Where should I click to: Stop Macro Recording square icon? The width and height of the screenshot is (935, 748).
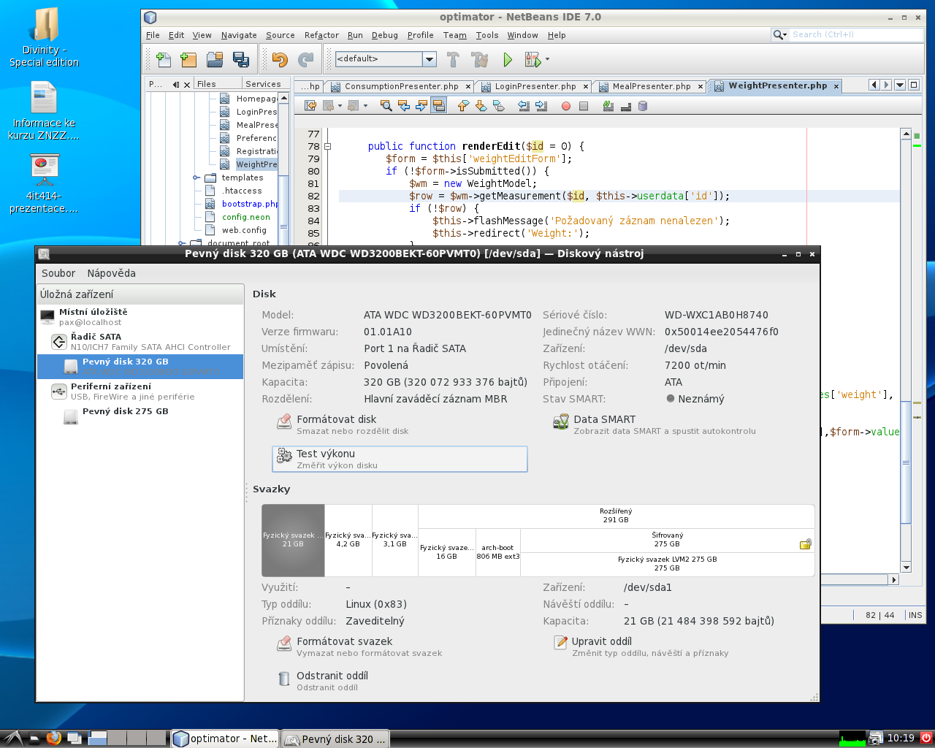(x=584, y=106)
